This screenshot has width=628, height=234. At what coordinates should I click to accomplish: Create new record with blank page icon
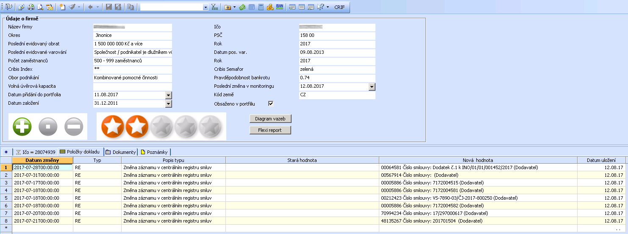pos(62,7)
